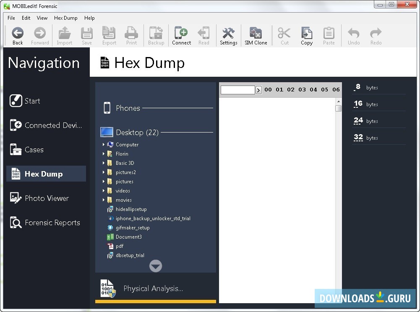Screen dimensions: 420x312
Task: Click the Forward toolbar icon
Action: [x=40, y=36]
